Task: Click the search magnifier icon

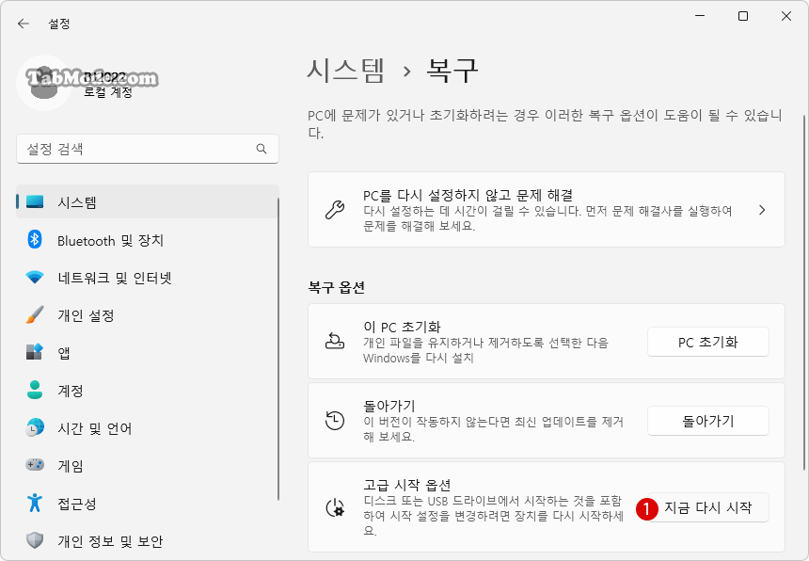Action: coord(262,149)
